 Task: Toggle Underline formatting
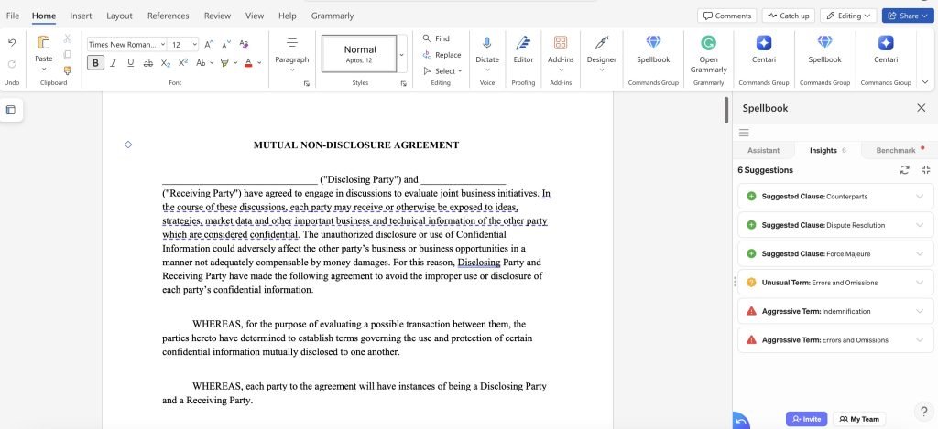click(x=131, y=62)
